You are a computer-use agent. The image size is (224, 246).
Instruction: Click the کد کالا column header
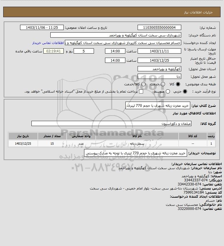[x=193, y=136]
